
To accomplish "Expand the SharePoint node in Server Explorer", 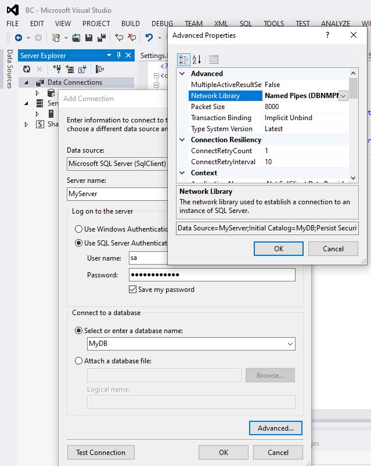I will point(26,124).
